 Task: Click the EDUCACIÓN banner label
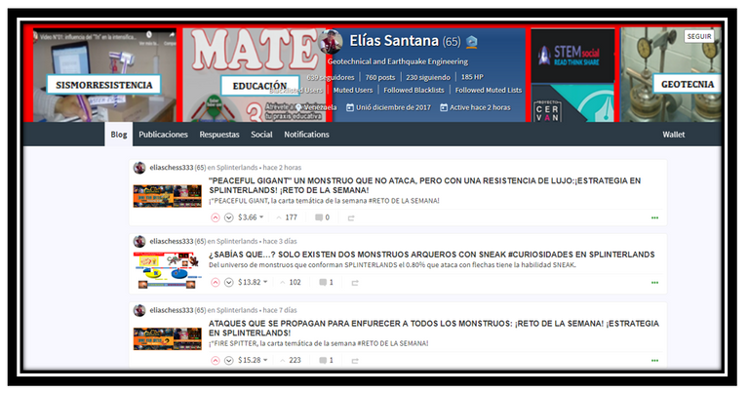[259, 86]
